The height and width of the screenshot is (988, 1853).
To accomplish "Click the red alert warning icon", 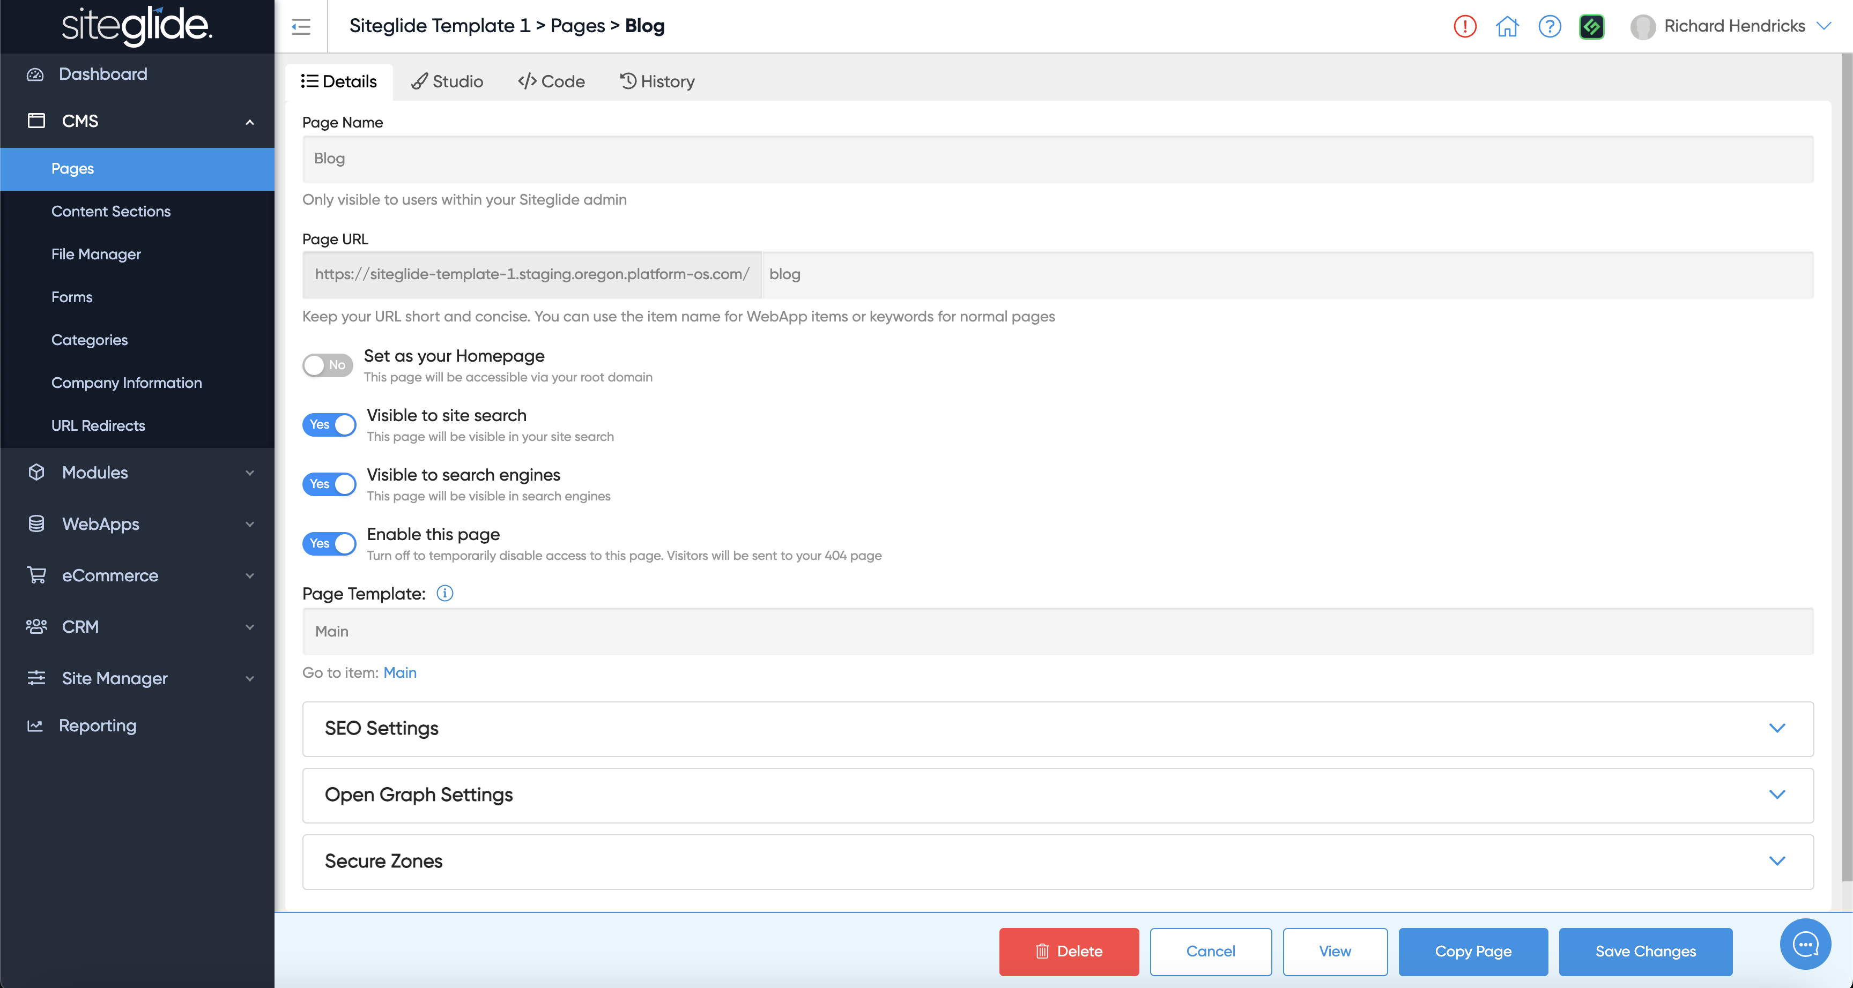I will (1465, 27).
